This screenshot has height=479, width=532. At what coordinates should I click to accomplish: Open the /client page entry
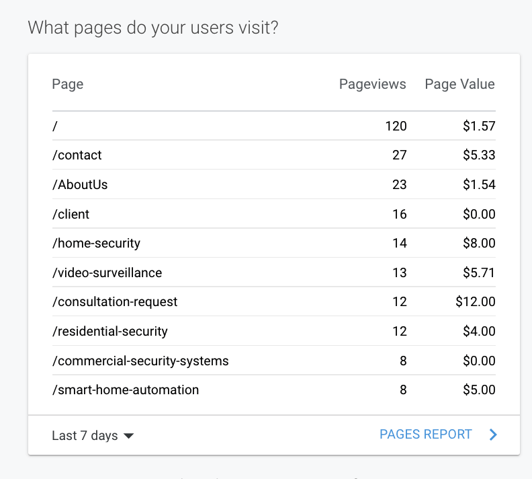[71, 214]
